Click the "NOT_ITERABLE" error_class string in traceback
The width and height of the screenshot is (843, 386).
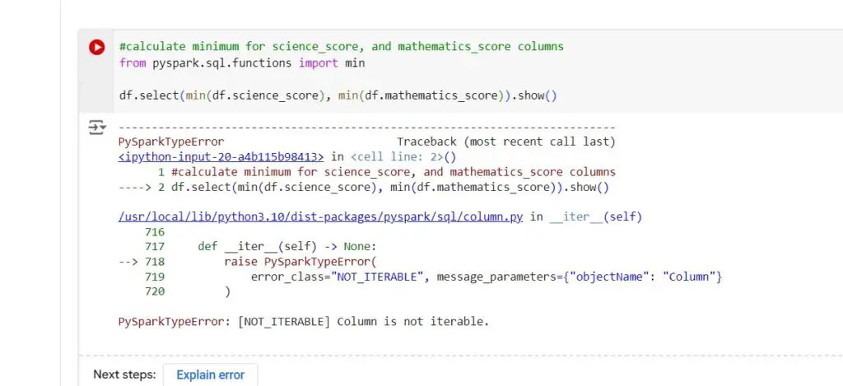tap(380, 277)
